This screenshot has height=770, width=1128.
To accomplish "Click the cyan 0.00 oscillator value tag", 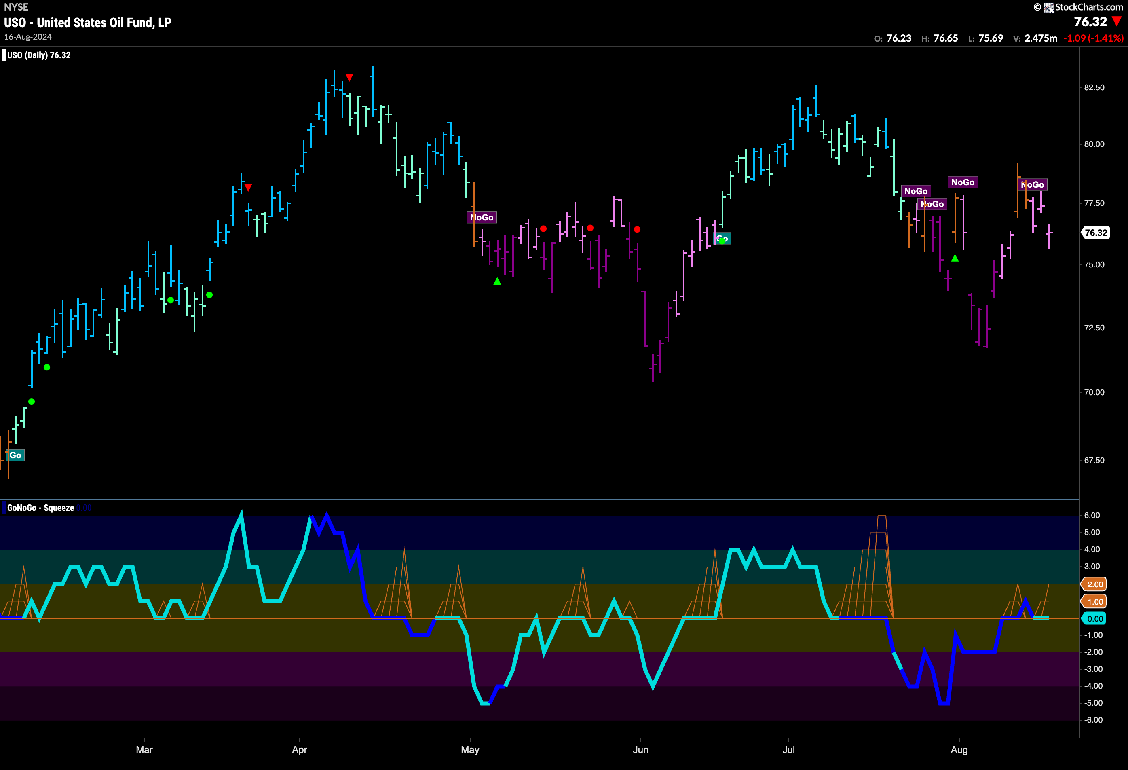I will [1094, 619].
